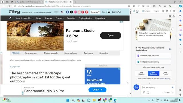Switch to first browser tab
Image resolution: width=183 pixels, height=103 pixels.
click(30, 2)
